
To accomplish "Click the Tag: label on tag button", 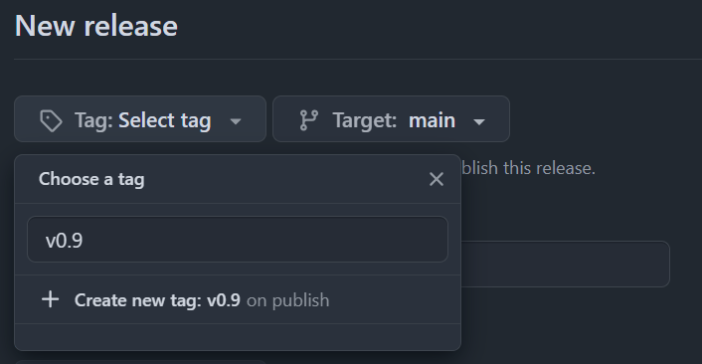I will coord(93,121).
